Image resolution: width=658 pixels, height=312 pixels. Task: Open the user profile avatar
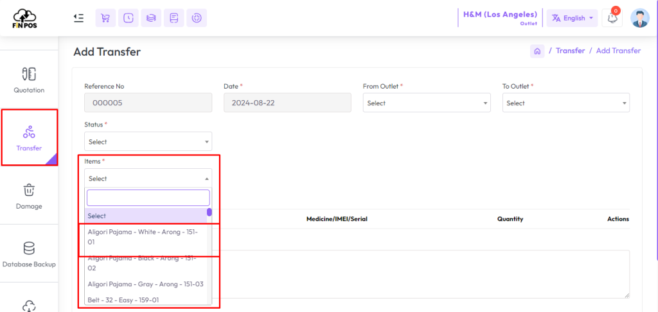click(640, 18)
